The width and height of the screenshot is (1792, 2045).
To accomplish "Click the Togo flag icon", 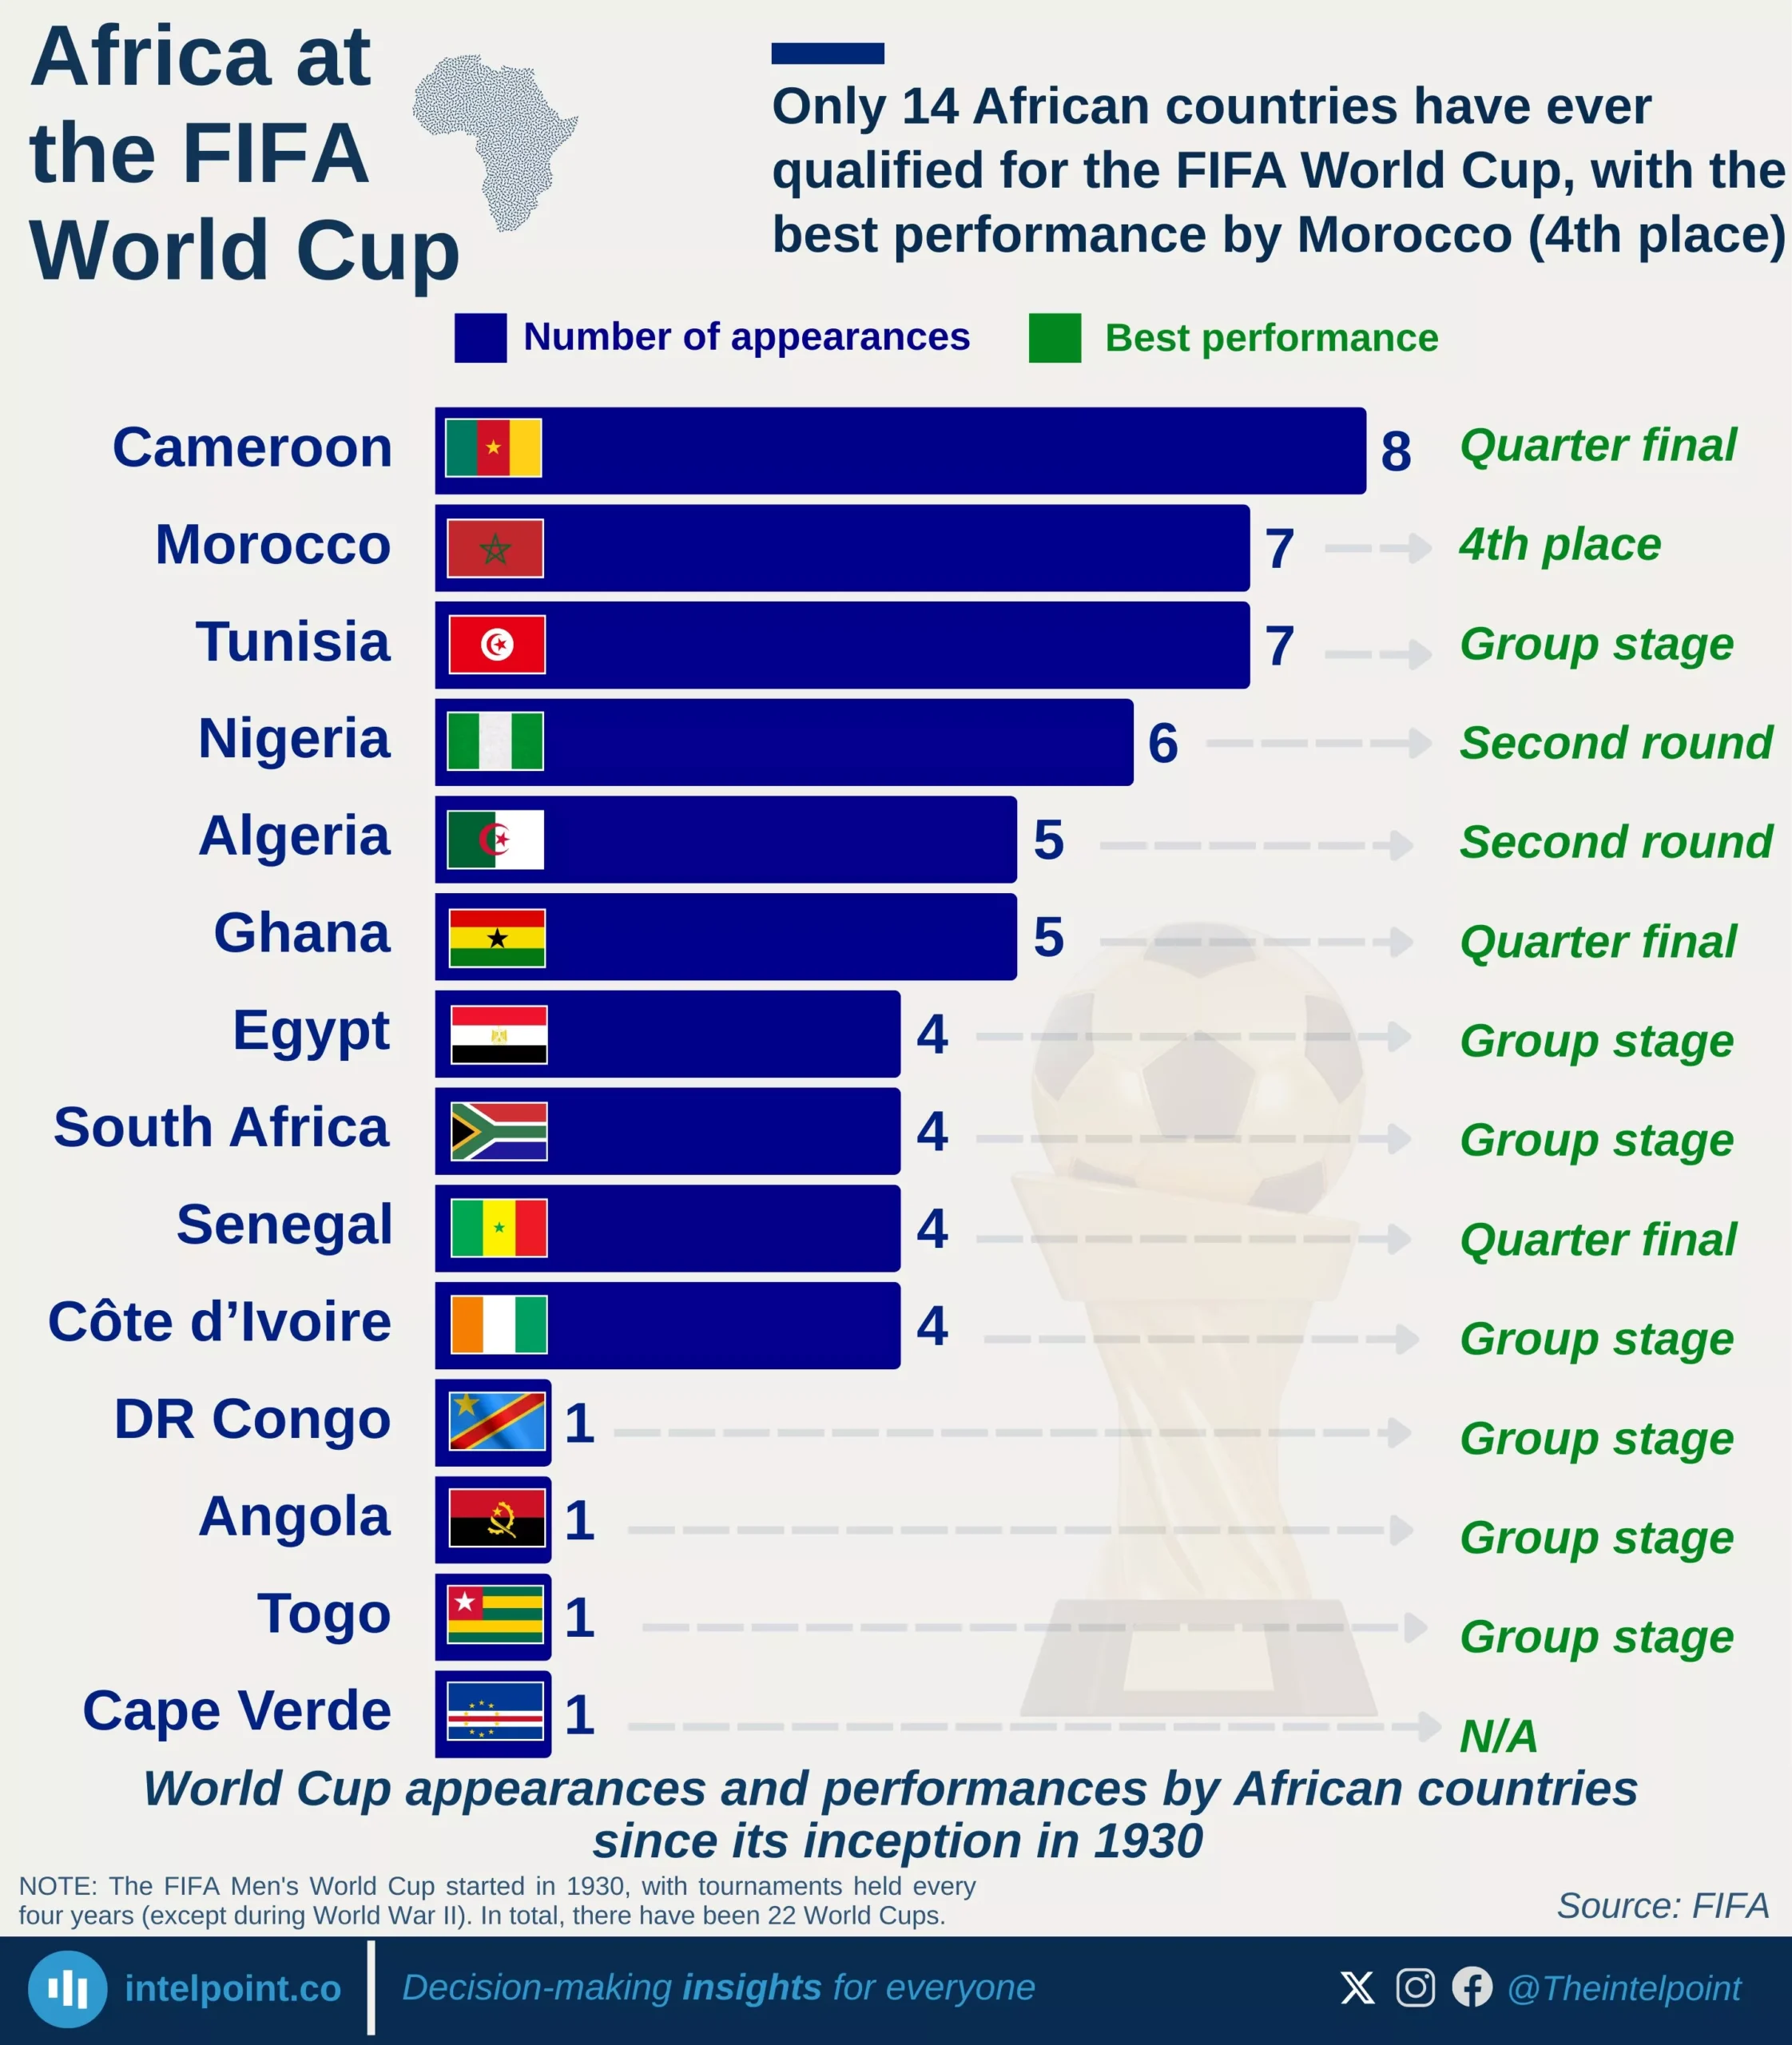I will pos(495,1616).
